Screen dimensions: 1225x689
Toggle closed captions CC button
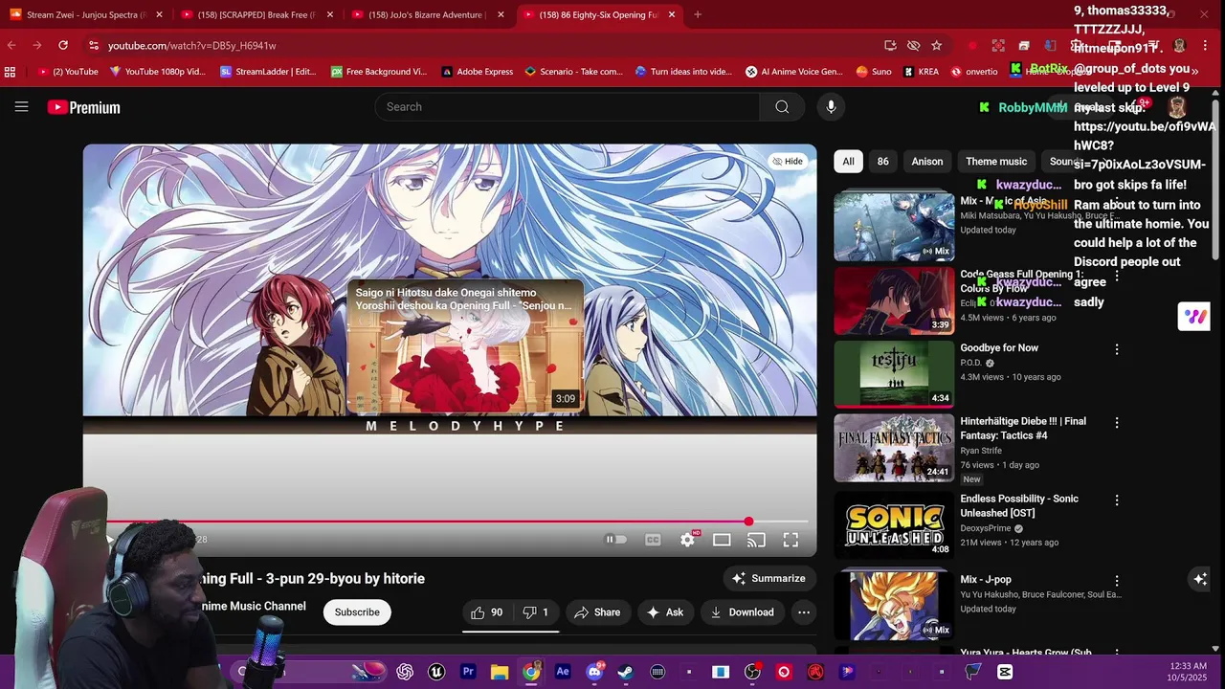[x=653, y=540]
